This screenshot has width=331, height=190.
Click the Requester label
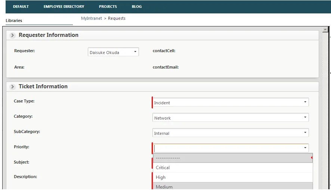coord(25,51)
